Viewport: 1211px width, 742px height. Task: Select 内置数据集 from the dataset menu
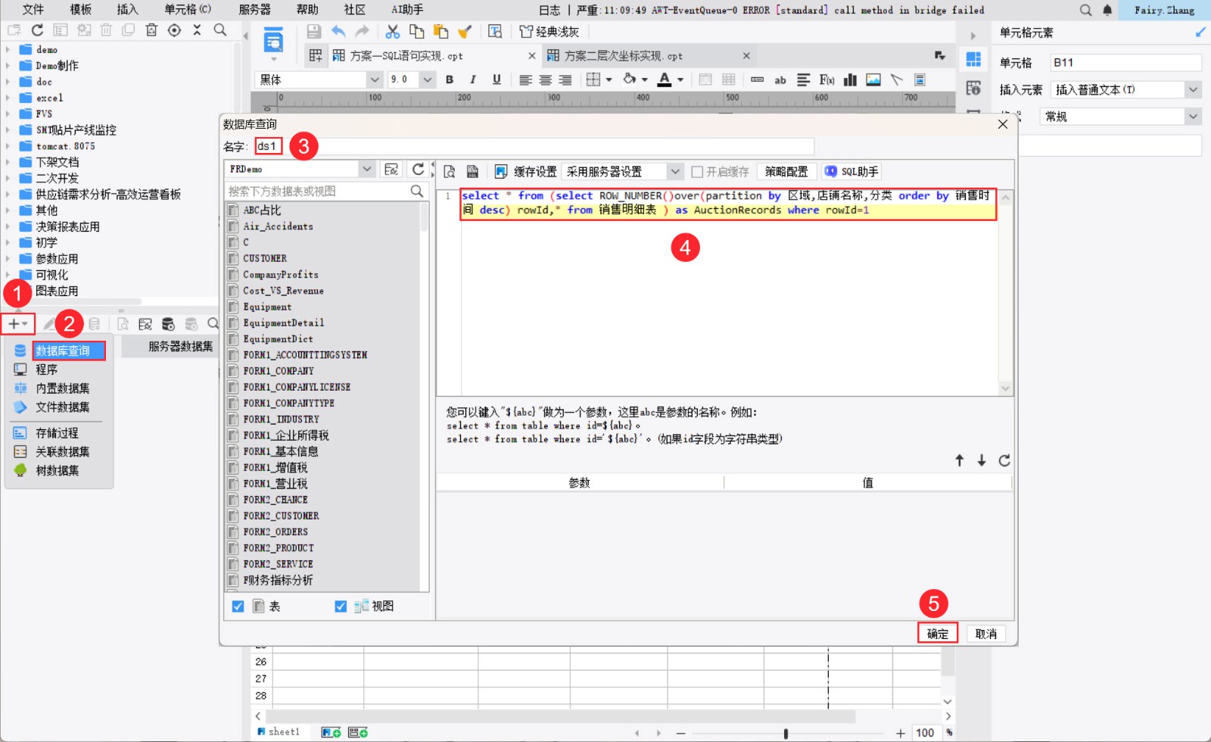62,388
